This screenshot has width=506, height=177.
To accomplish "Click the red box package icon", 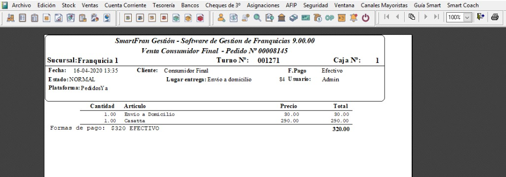I will [200, 18].
